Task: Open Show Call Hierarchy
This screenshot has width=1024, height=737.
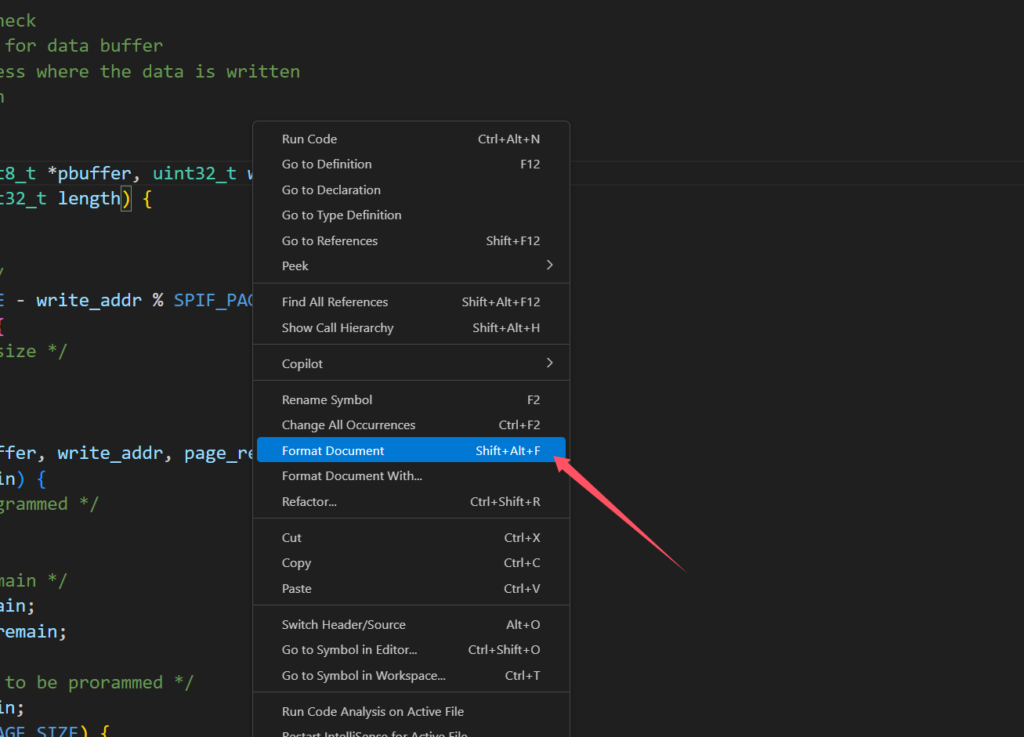Action: [x=338, y=327]
